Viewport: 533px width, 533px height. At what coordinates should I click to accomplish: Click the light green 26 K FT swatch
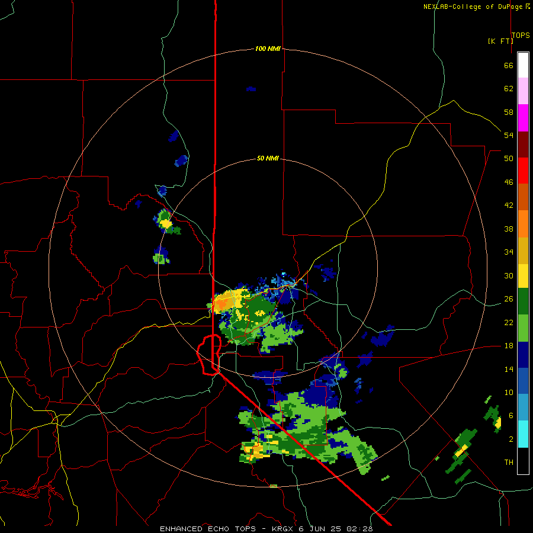[523, 328]
